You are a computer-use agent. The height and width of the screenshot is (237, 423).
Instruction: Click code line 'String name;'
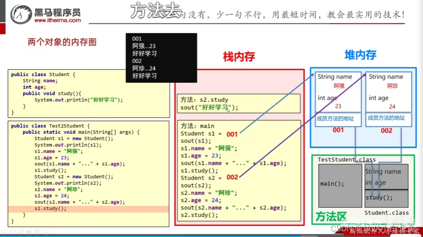(40, 81)
